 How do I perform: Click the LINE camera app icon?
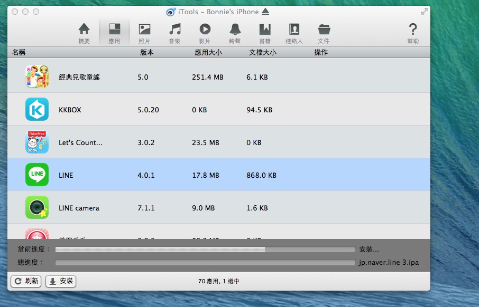tap(37, 207)
